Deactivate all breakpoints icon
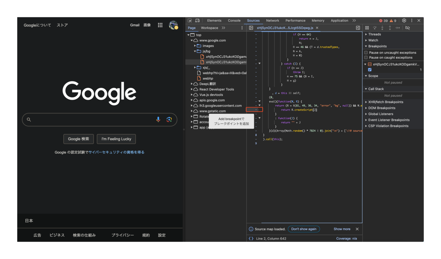The height and width of the screenshot is (259, 441). 408,28
